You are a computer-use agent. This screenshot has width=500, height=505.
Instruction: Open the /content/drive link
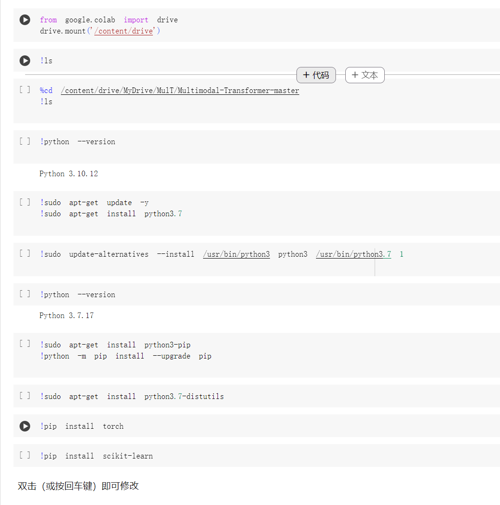point(123,31)
